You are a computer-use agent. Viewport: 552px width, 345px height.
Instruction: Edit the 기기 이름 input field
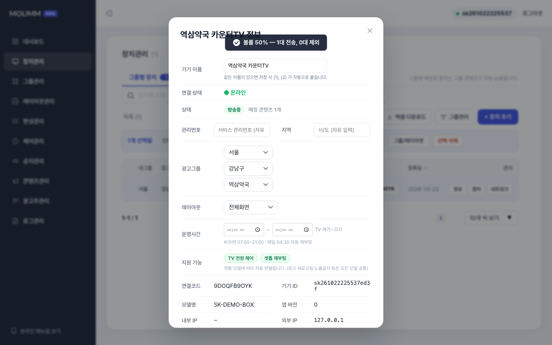click(x=275, y=66)
